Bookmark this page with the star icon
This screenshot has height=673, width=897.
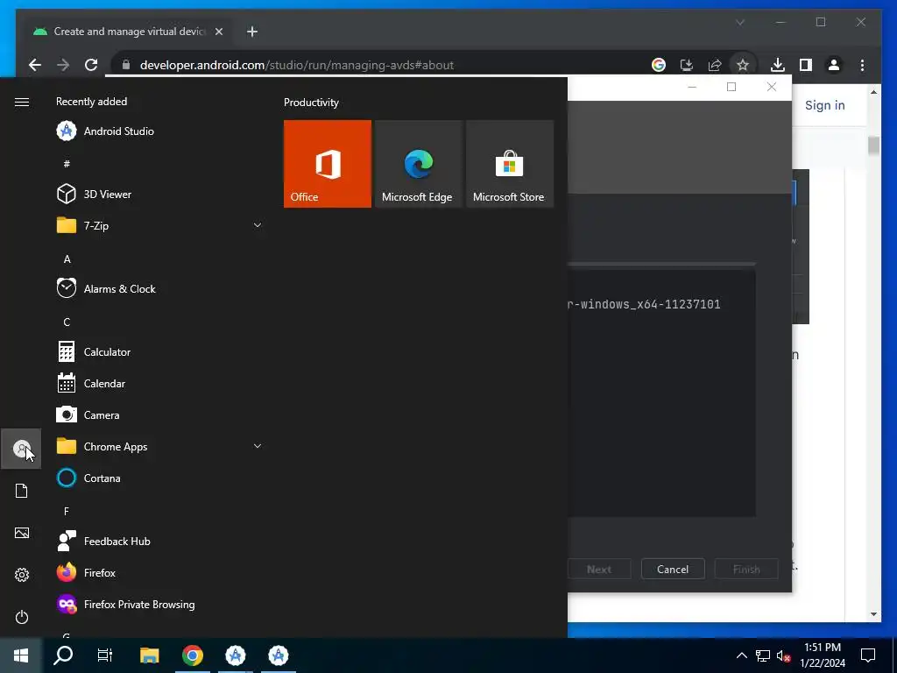click(743, 65)
